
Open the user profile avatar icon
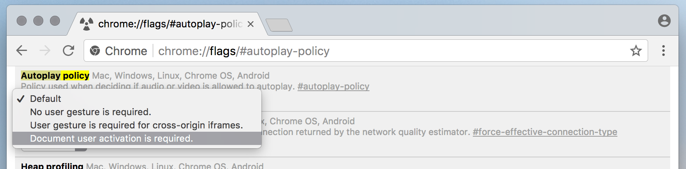(664, 20)
